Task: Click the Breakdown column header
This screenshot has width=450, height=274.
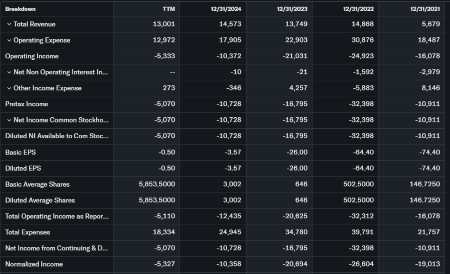Action: [x=20, y=9]
